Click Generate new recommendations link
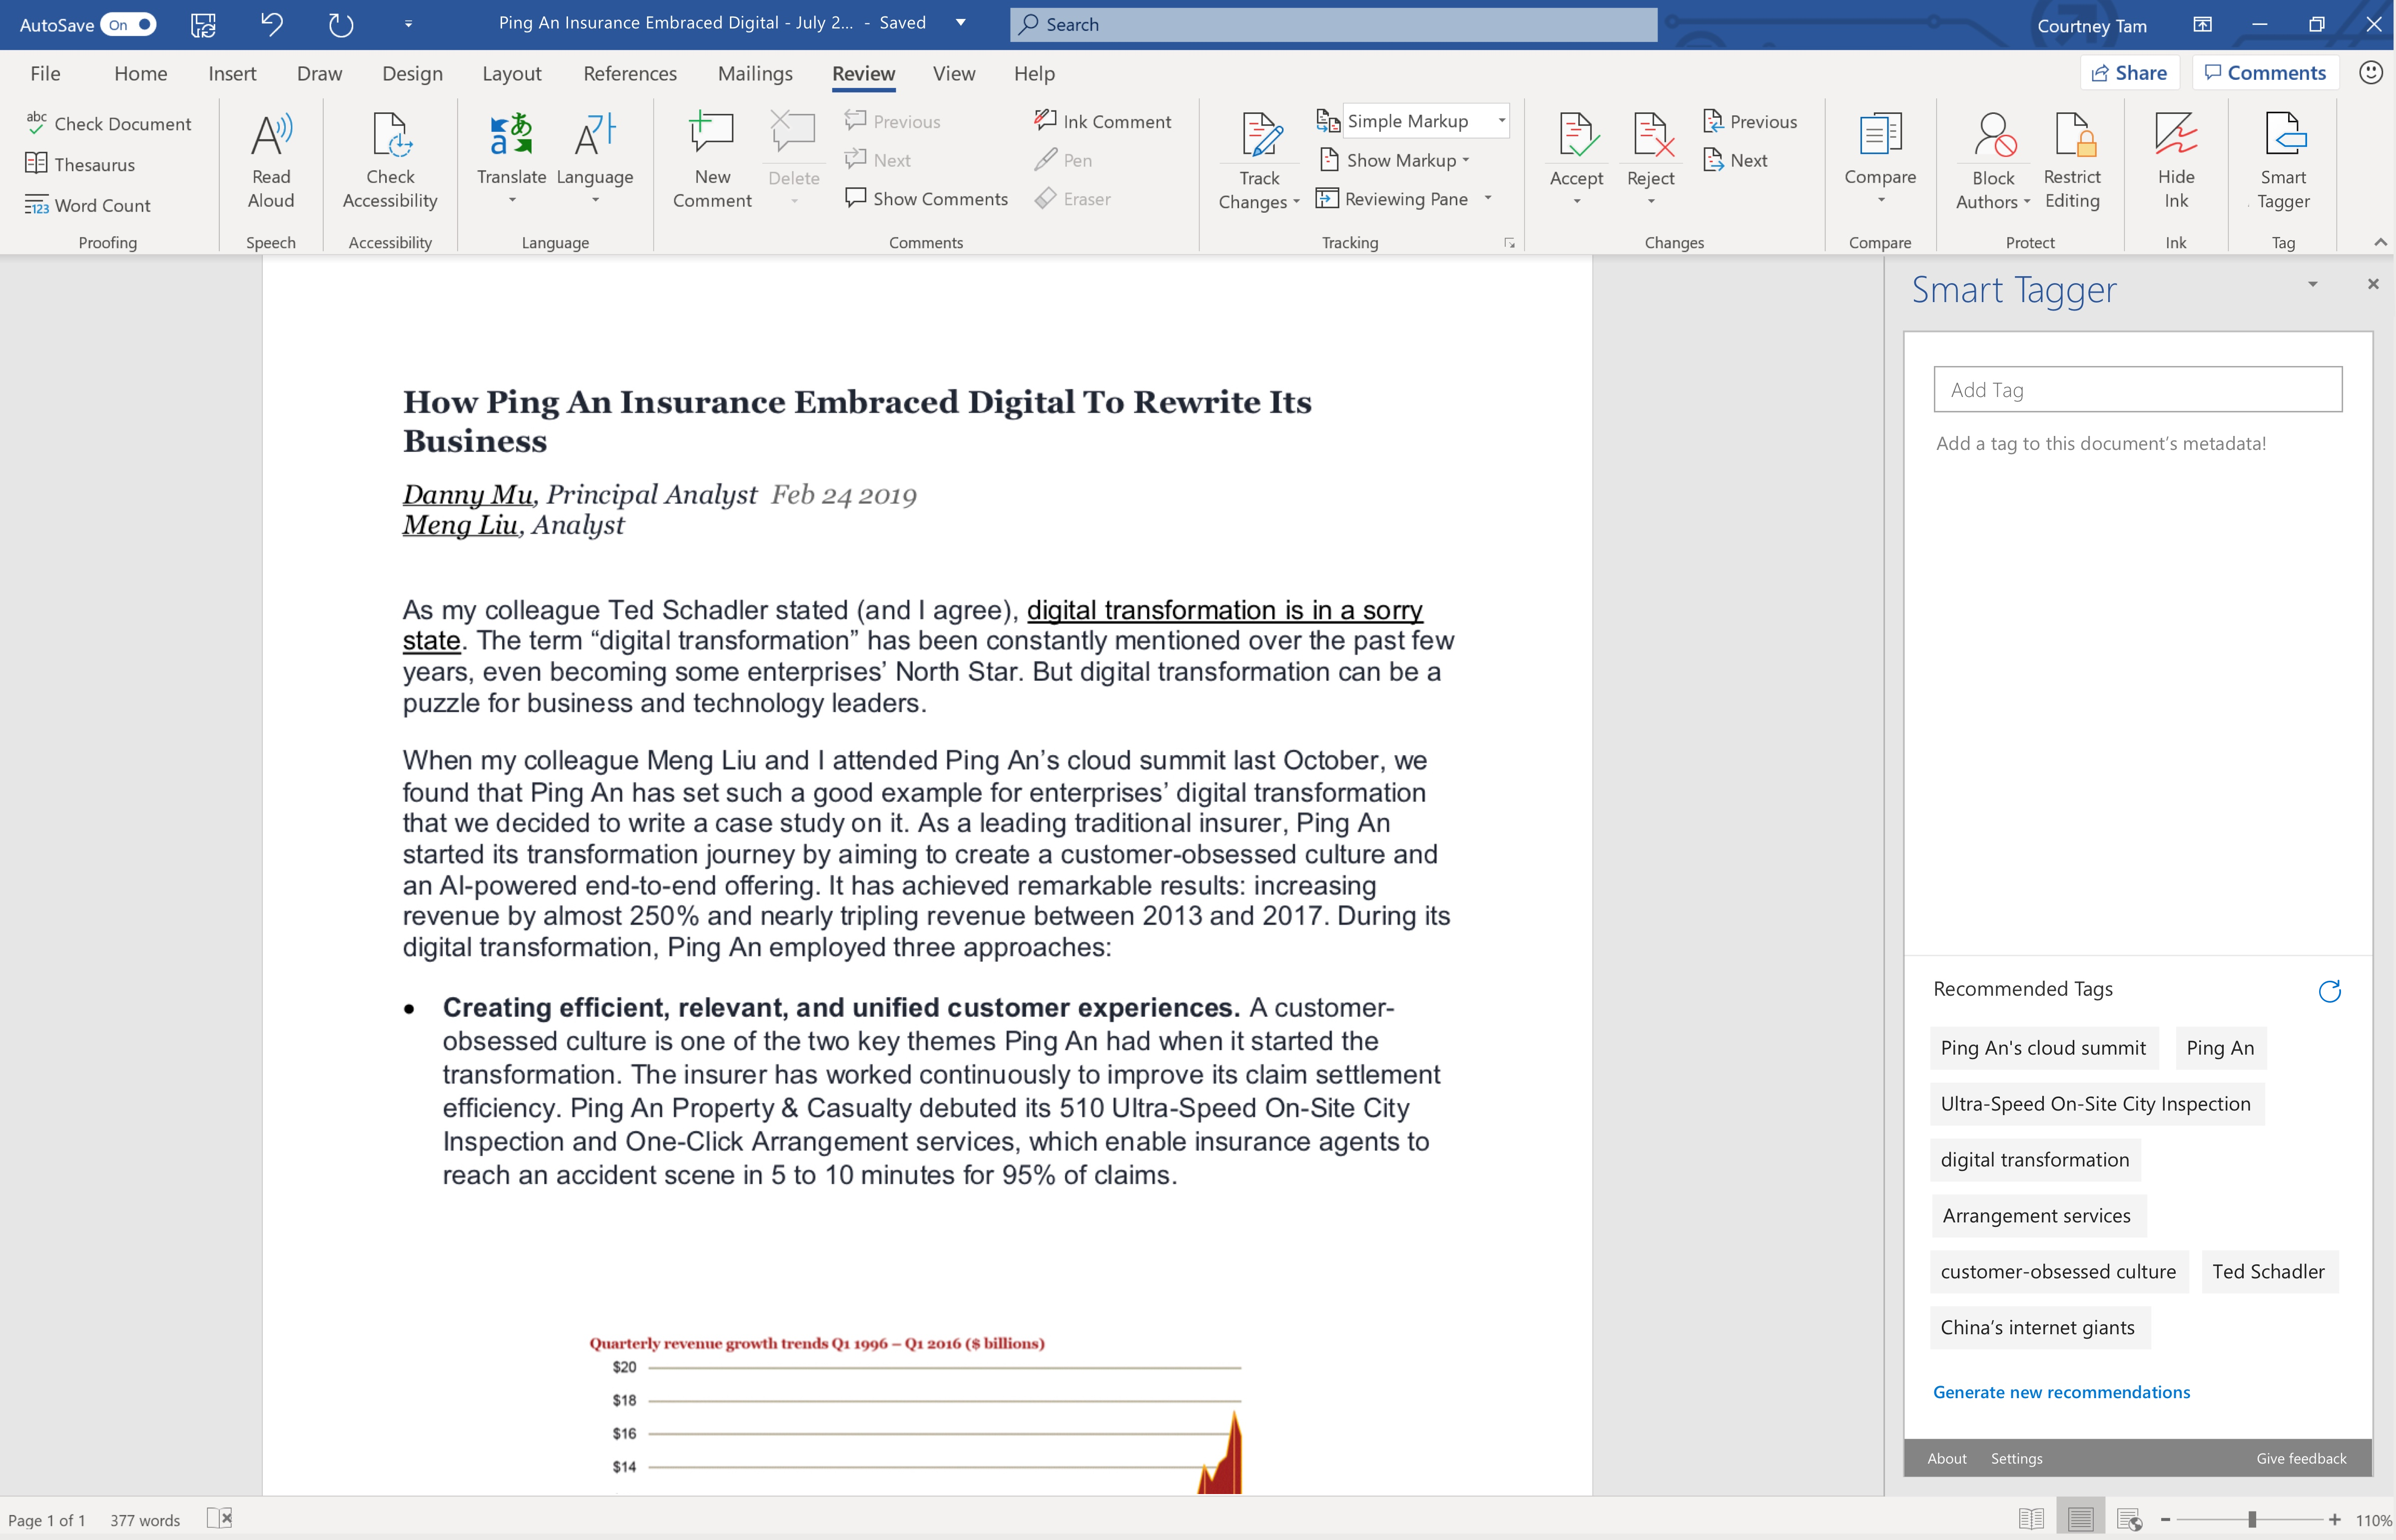Screen dimensions: 2396x1540 click(x=2061, y=1392)
